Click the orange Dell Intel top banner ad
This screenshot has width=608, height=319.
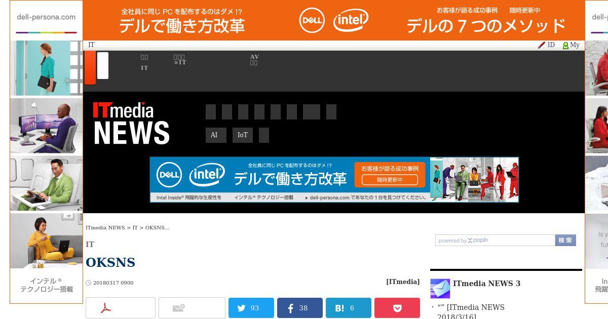[x=333, y=20]
